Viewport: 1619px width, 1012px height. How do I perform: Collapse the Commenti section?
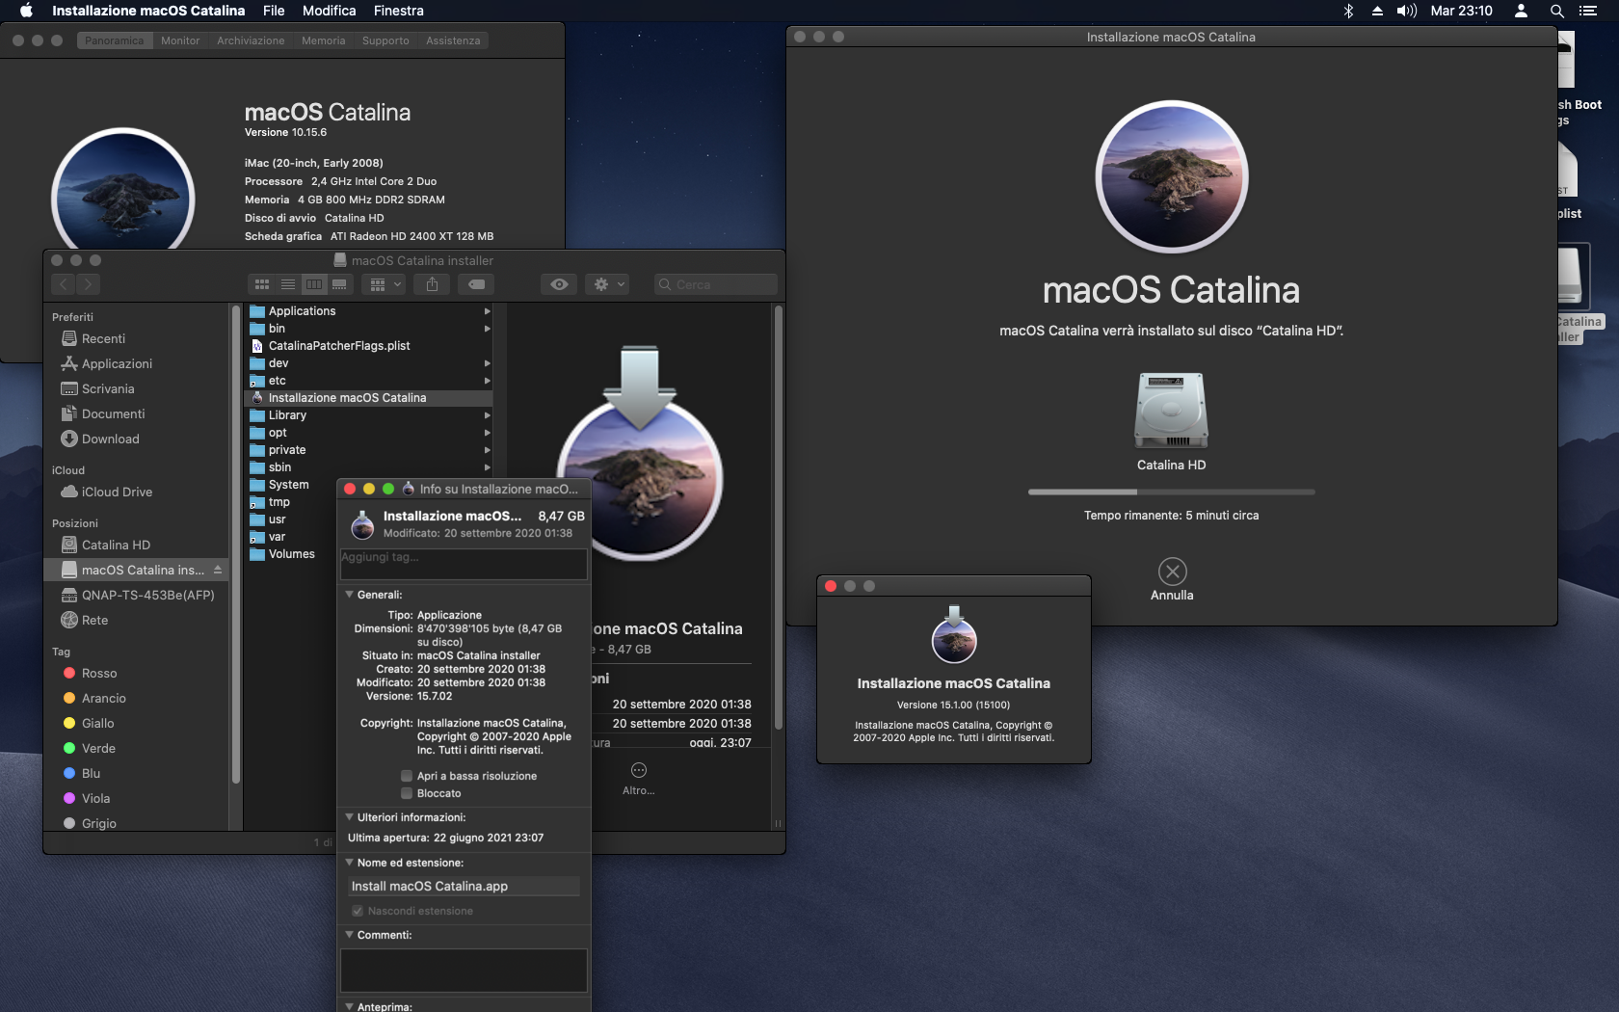click(x=350, y=935)
